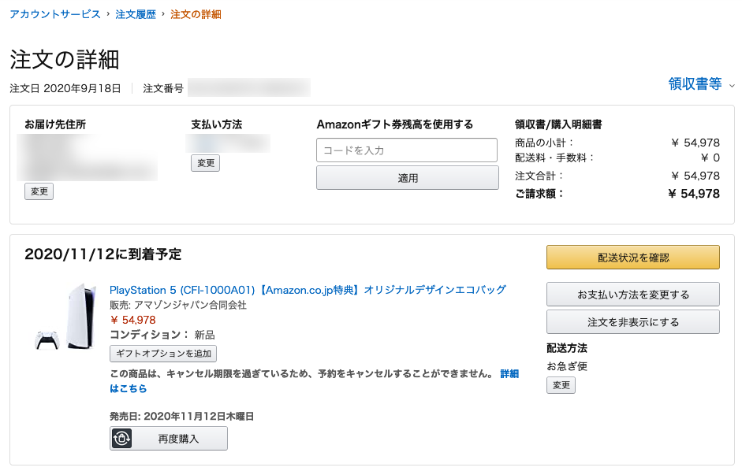Open the 領収書等 receipts menu
742x471 pixels.
[695, 83]
